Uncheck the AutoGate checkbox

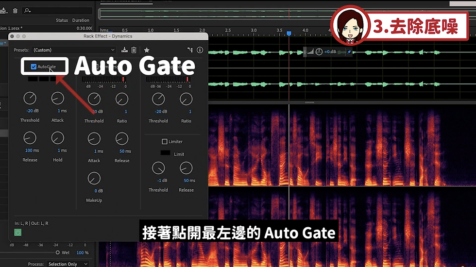coord(34,67)
